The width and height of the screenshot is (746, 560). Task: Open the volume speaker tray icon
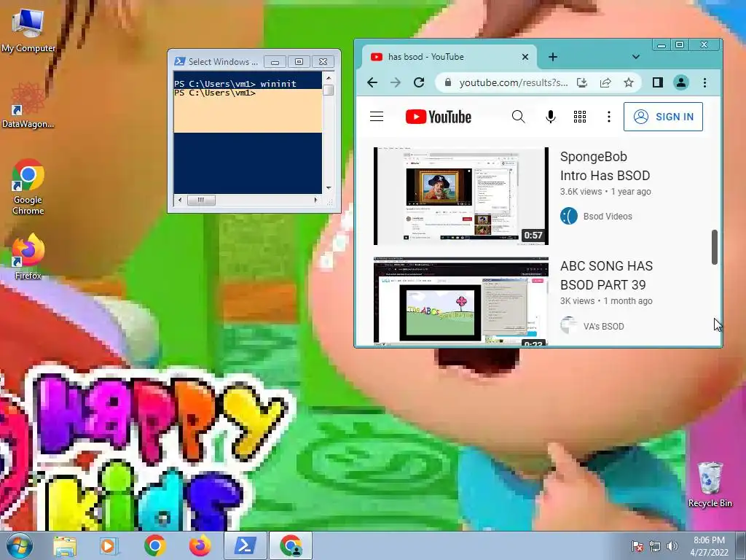pyautogui.click(x=672, y=546)
